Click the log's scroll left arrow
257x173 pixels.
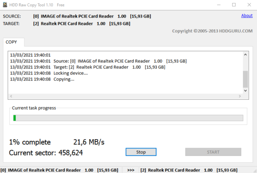[x=12, y=97]
